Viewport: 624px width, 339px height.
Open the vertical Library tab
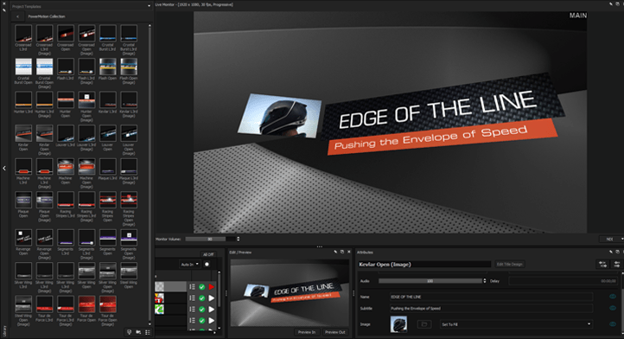[x=4, y=330]
